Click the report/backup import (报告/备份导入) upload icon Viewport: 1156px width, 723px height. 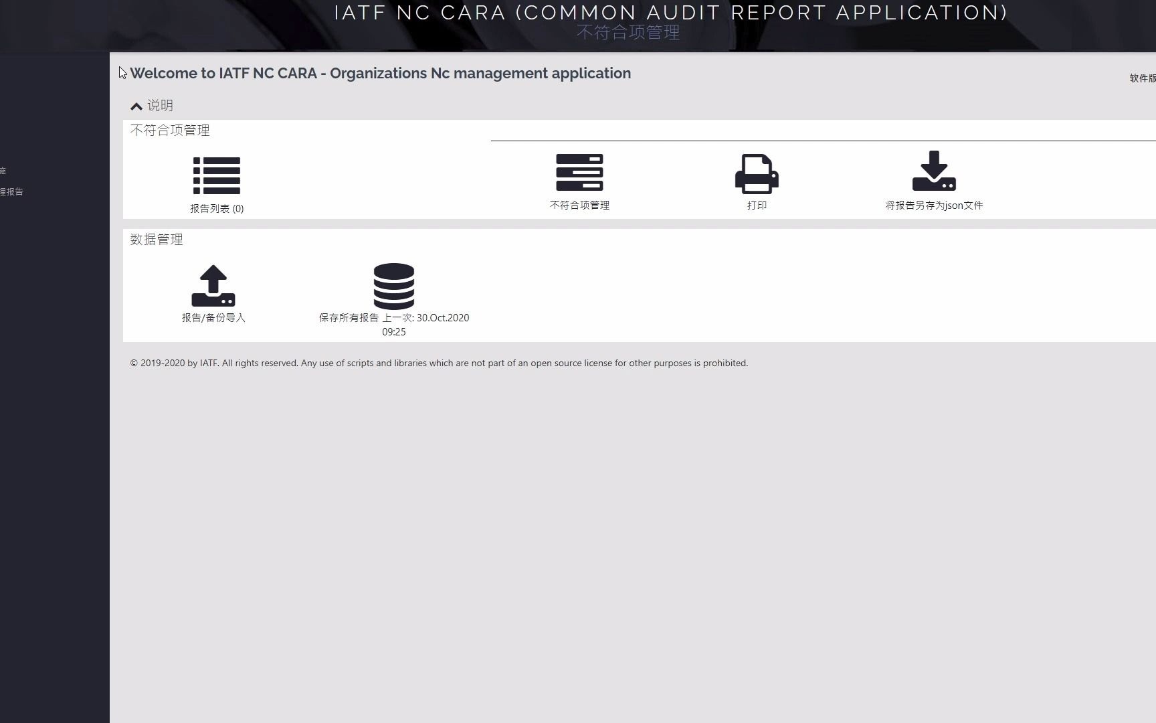[213, 286]
